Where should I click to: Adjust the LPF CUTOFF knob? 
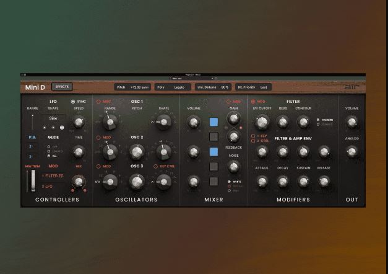(x=262, y=122)
